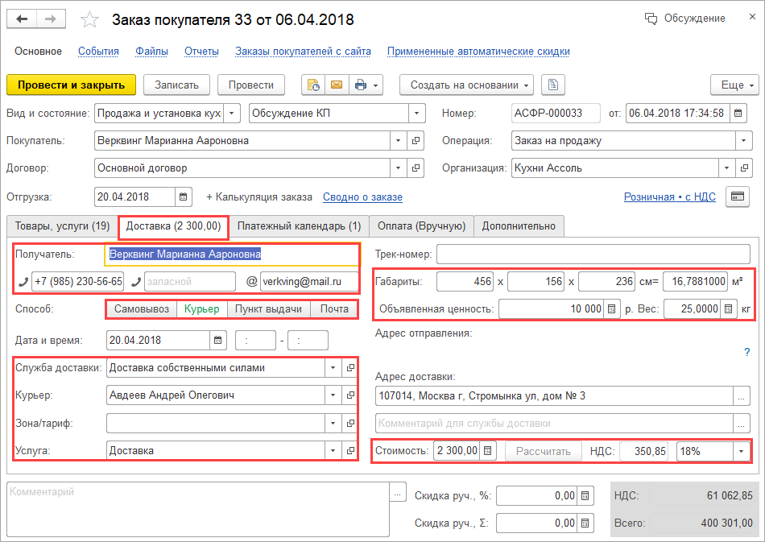
Task: Open calendar picker for order date
Action: tap(738, 114)
